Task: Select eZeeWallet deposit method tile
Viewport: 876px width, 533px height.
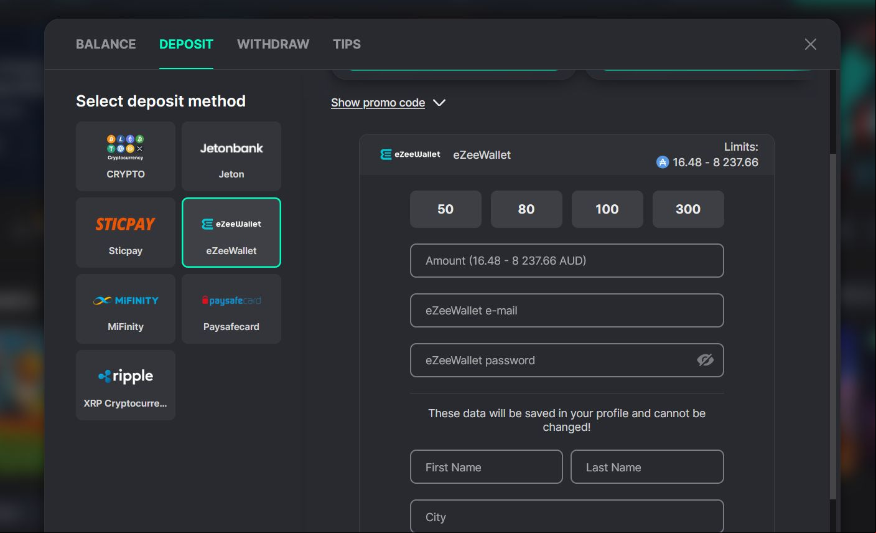Action: click(x=231, y=232)
